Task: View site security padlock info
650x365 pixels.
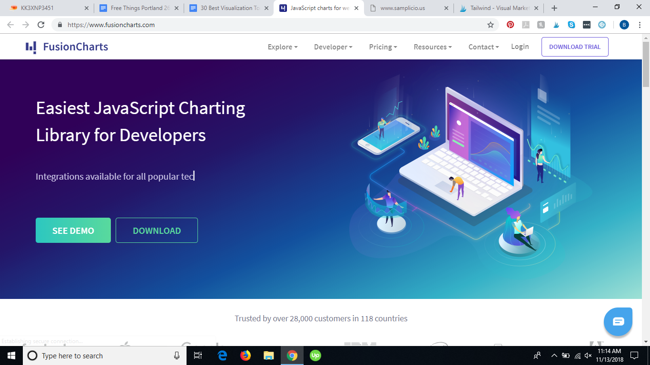Action: pyautogui.click(x=60, y=25)
